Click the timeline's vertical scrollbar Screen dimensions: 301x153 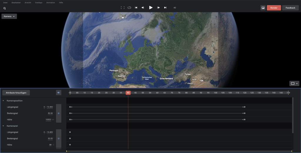coord(293,115)
